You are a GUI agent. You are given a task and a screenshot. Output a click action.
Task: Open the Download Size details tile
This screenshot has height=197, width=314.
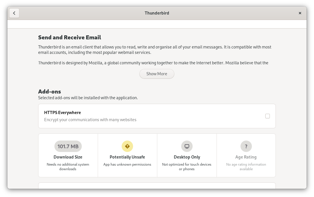pyautogui.click(x=68, y=155)
